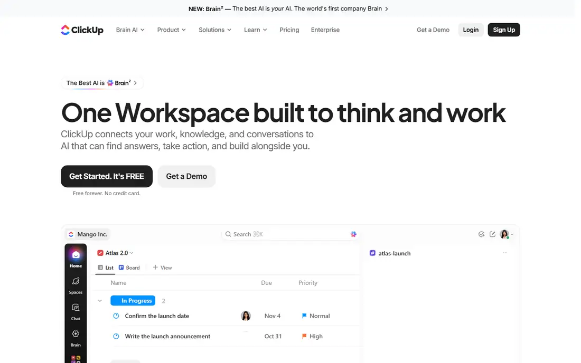
Task: Open atlas-launch more options ellipsis
Action: [x=505, y=253]
